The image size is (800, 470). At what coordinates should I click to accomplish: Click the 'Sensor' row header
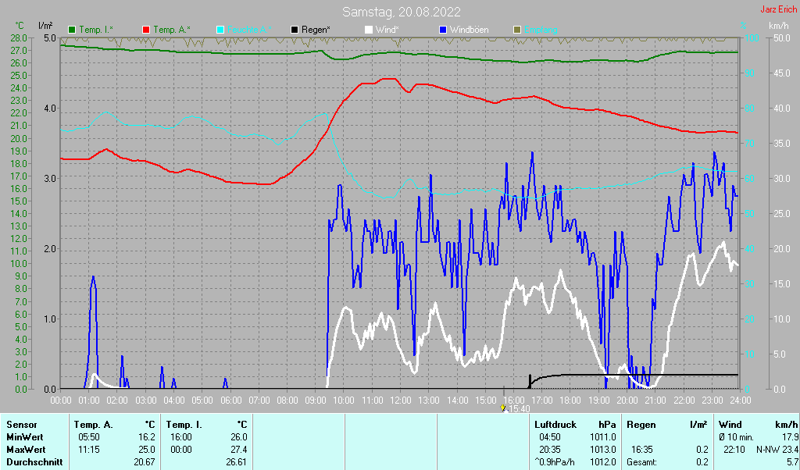click(x=22, y=425)
